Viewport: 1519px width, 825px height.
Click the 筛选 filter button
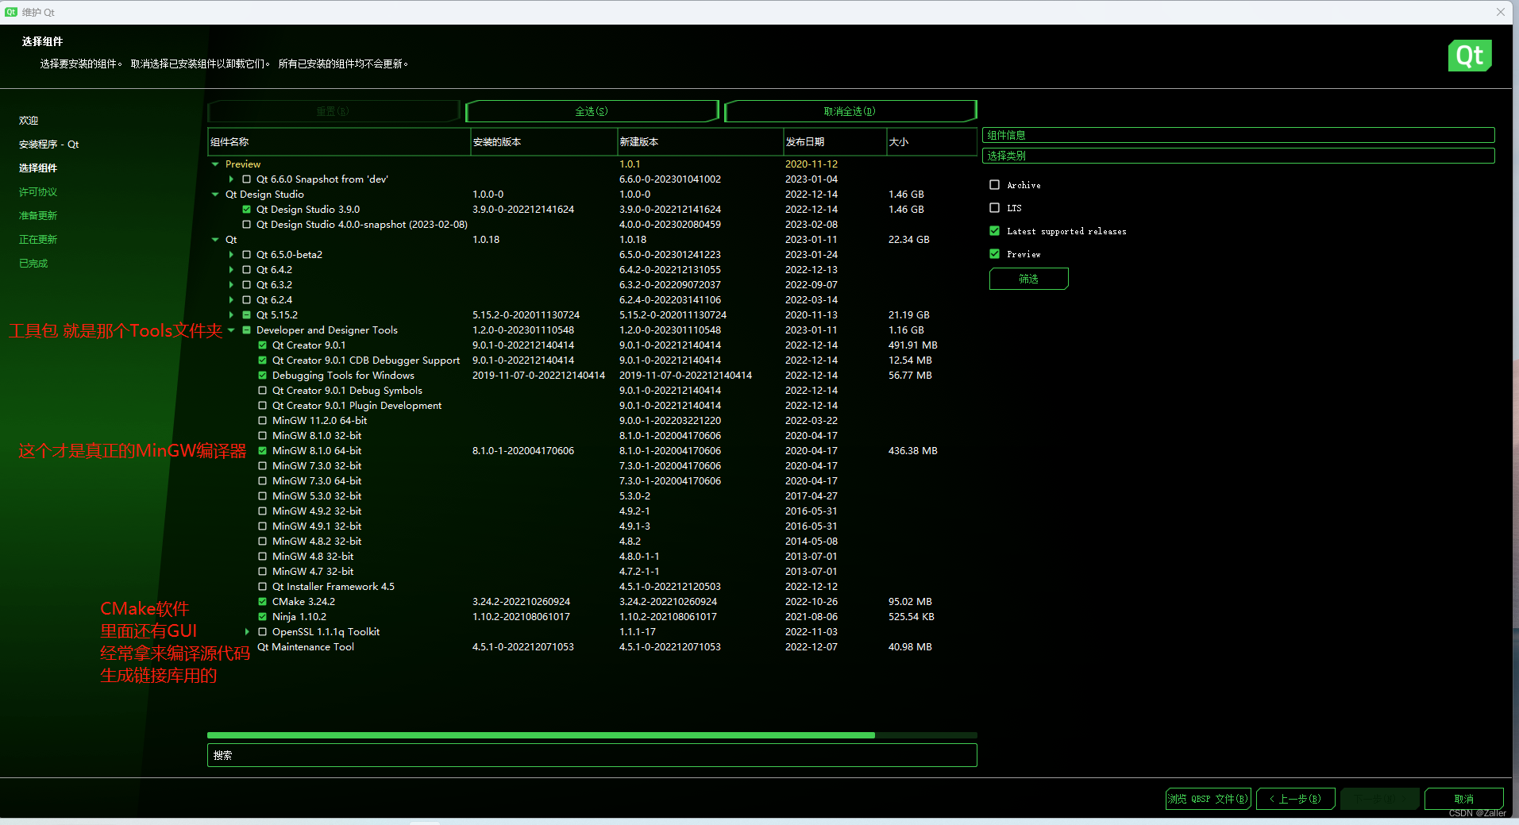tap(1028, 279)
